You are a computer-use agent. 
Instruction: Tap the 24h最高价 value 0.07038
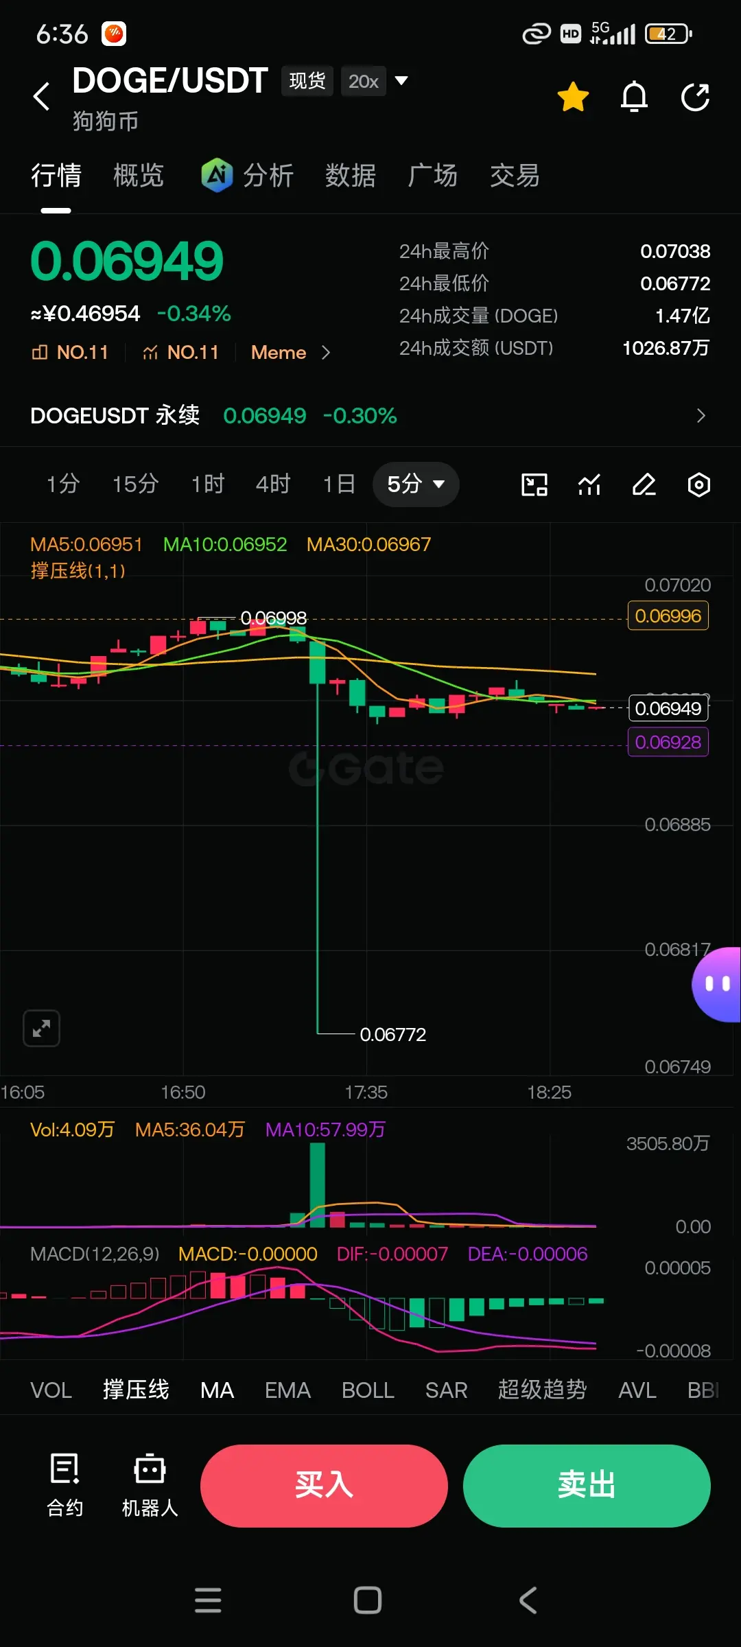(675, 251)
